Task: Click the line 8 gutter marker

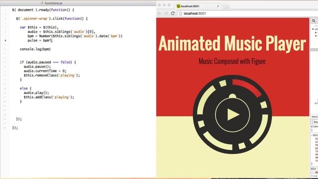Action: click(5, 40)
